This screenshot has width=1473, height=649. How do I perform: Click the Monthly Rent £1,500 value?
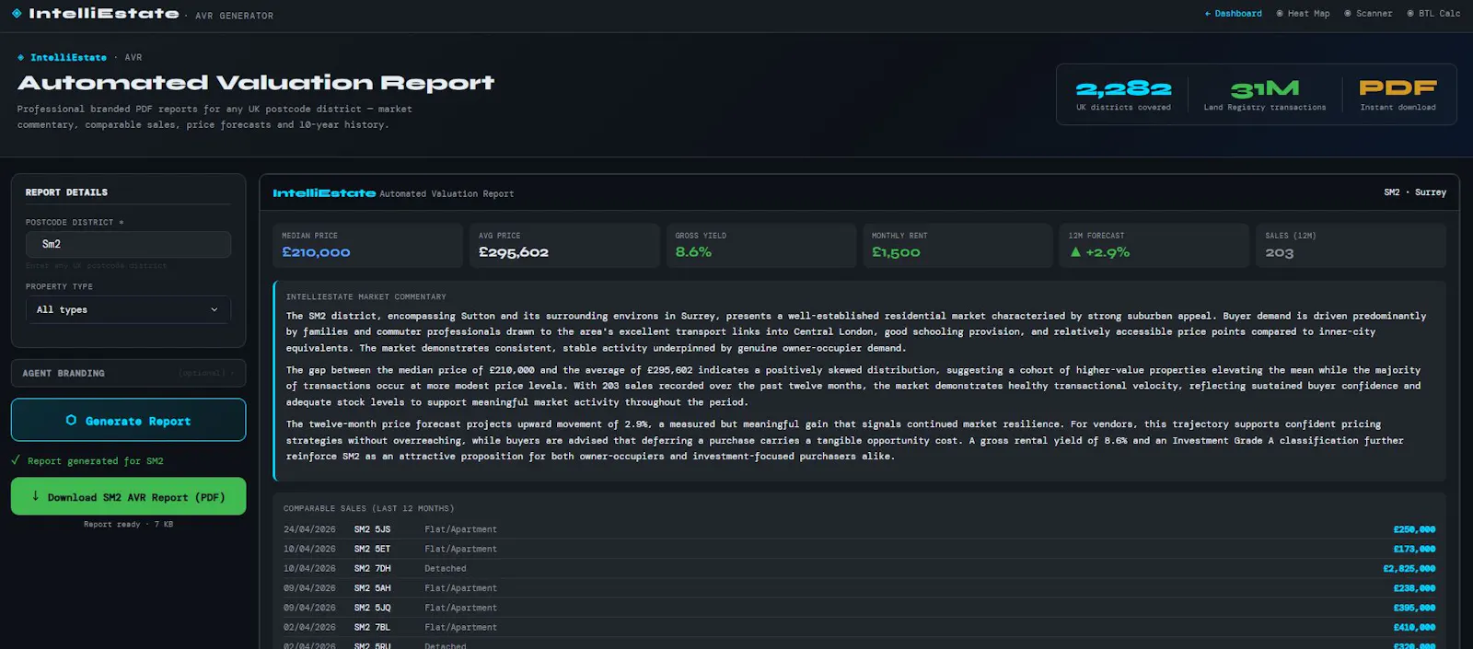pyautogui.click(x=896, y=252)
